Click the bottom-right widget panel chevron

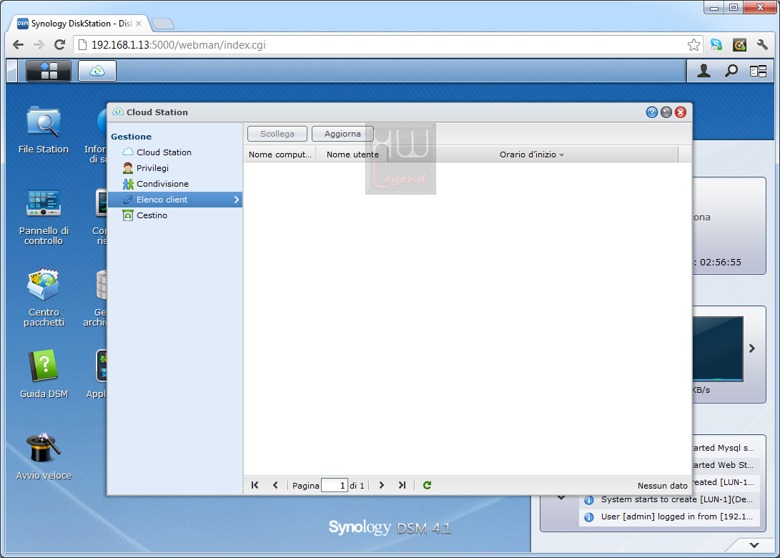754,545
